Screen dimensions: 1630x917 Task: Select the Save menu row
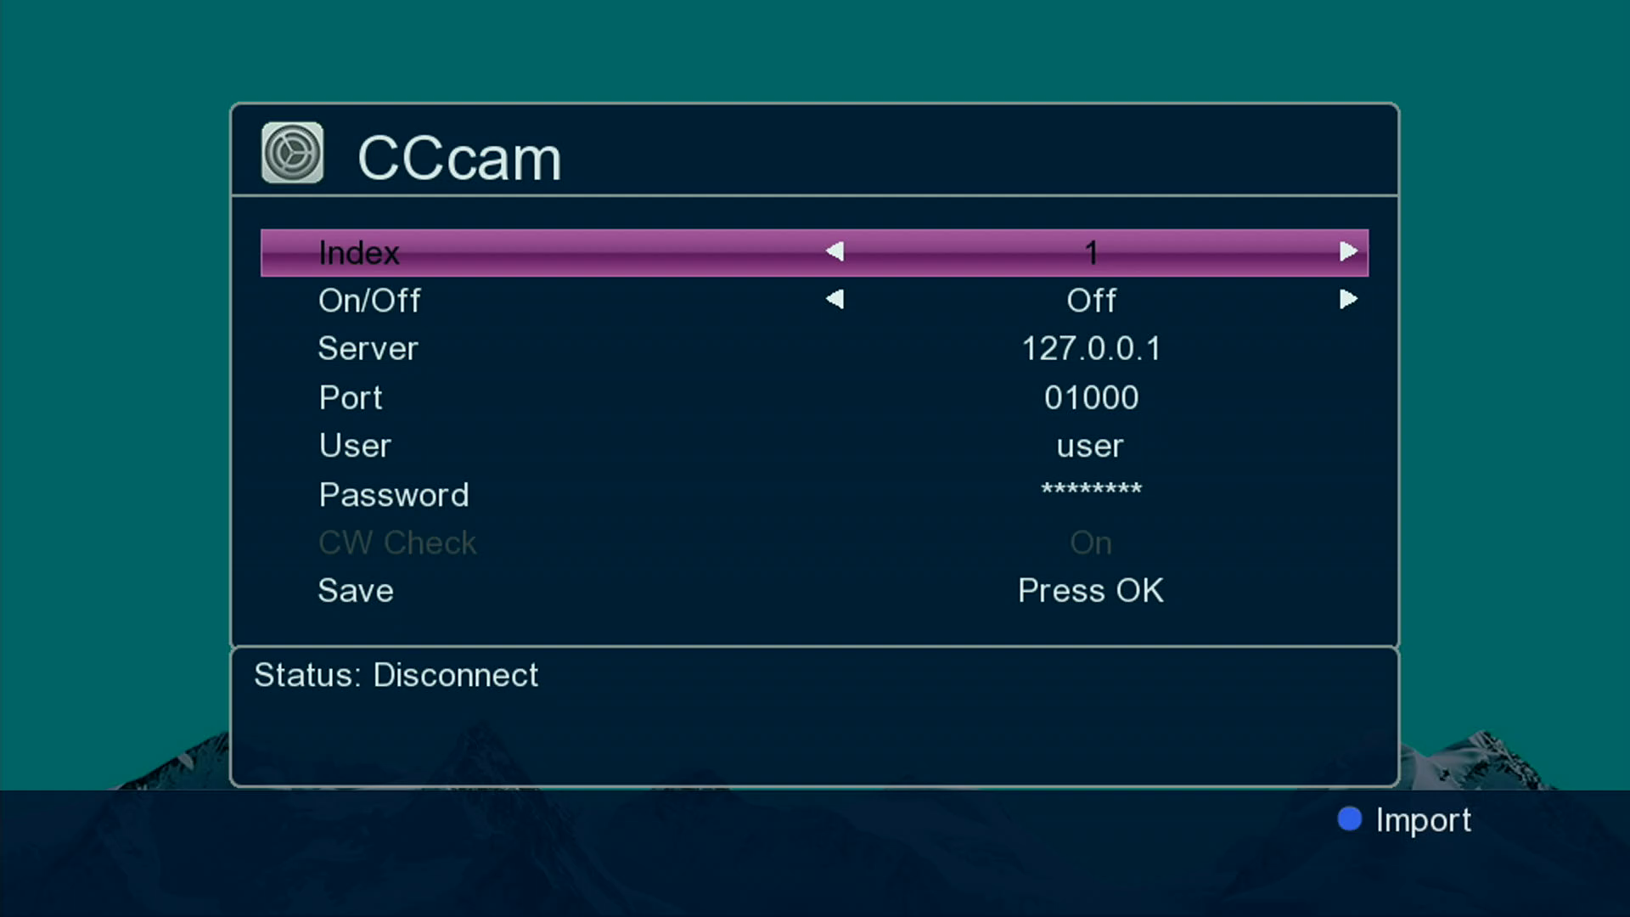(356, 591)
